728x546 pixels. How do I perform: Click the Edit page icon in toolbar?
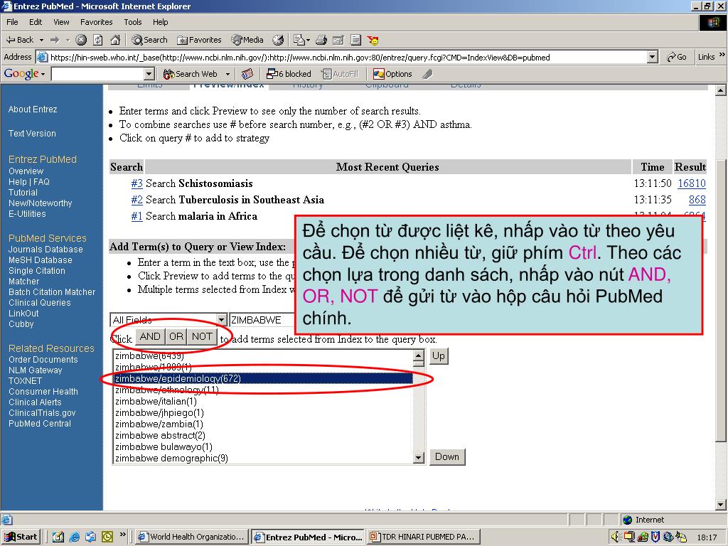tap(338, 40)
